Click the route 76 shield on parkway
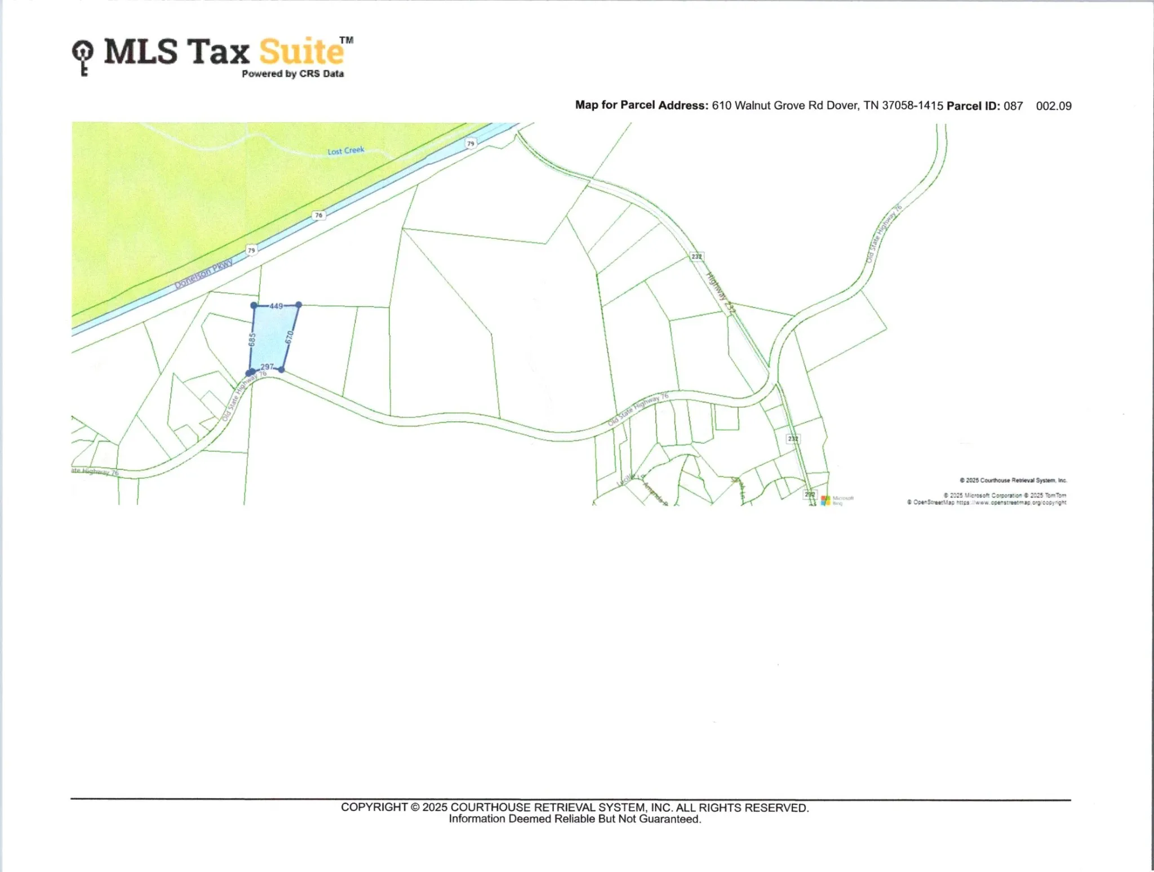Viewport: 1154px width, 872px height. (319, 215)
